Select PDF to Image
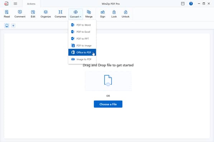This screenshot has height=142, width=214. (x=82, y=46)
